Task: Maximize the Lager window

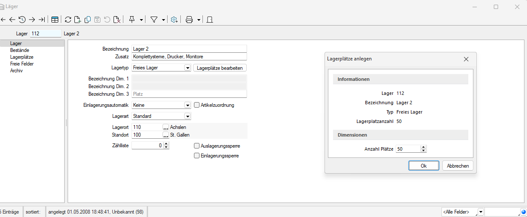Action: click(x=496, y=7)
